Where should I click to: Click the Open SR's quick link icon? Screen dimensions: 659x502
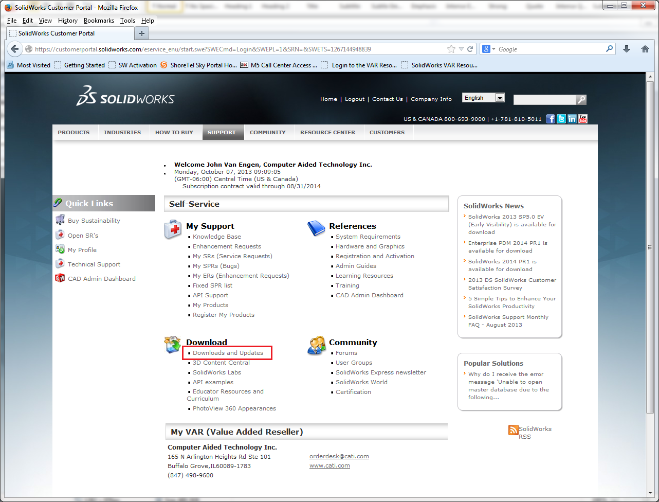click(60, 235)
